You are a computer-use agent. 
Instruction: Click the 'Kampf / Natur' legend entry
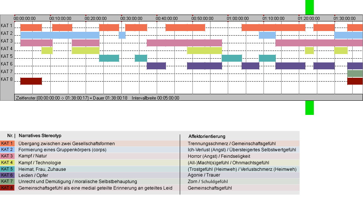tap(33, 156)
